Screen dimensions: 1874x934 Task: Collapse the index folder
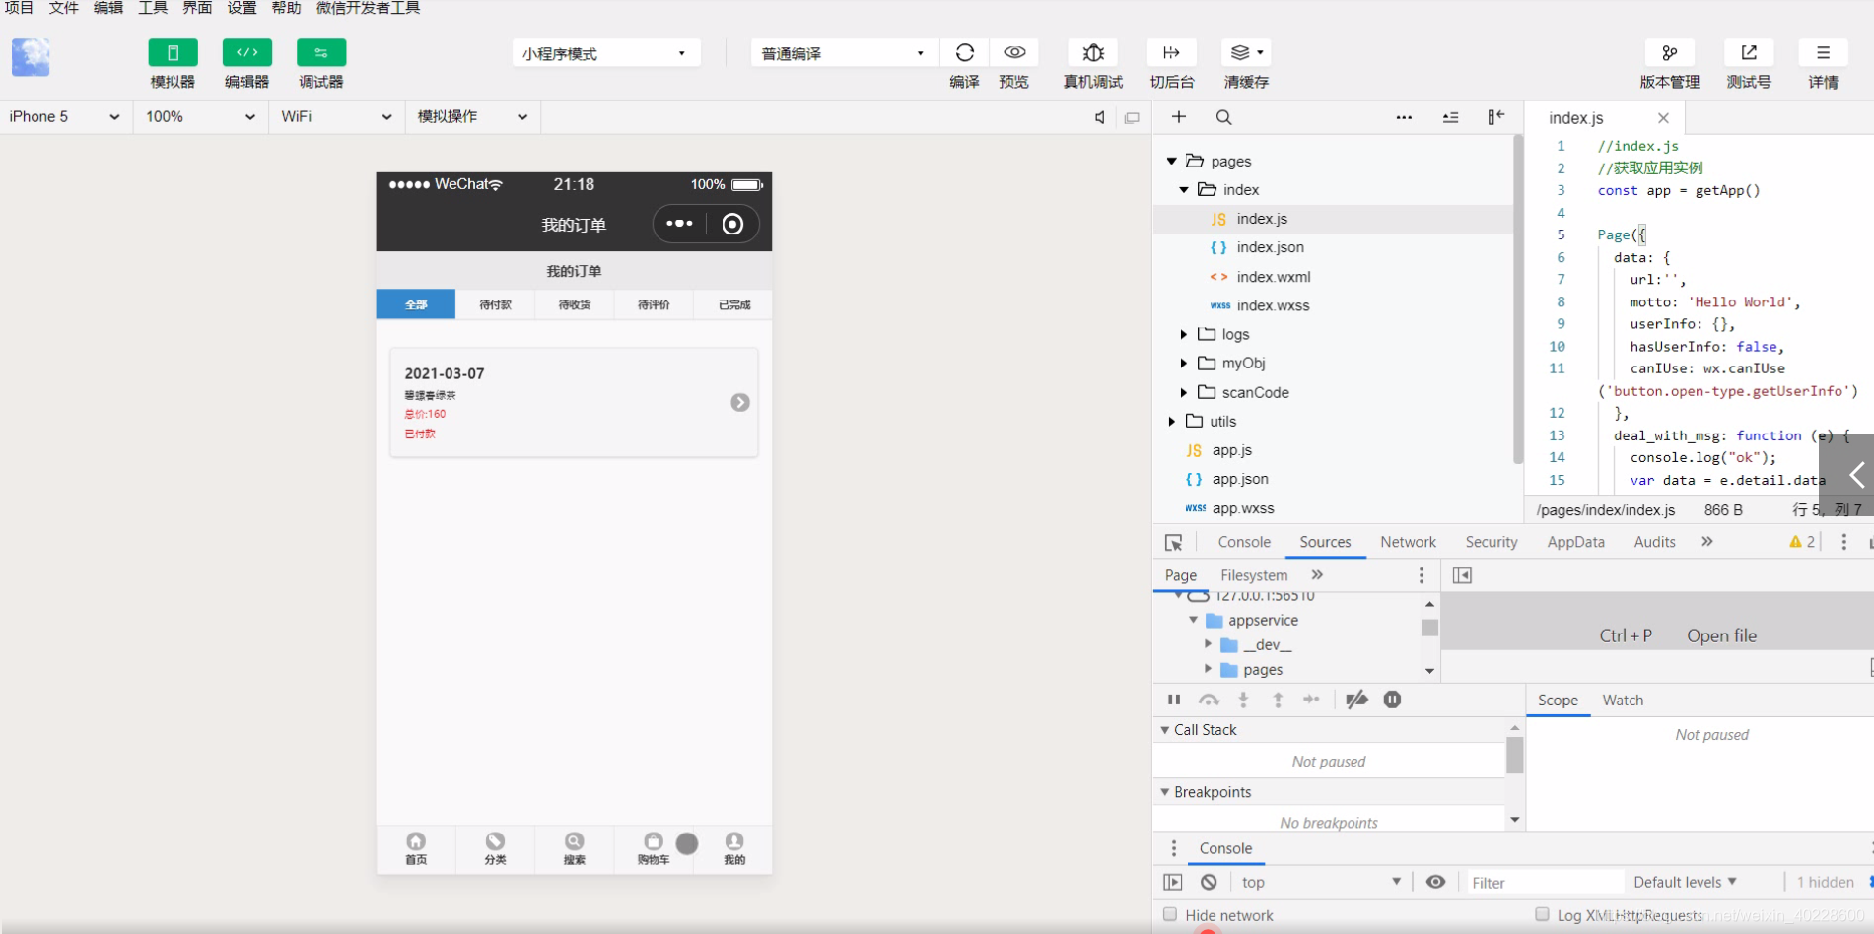tap(1184, 190)
